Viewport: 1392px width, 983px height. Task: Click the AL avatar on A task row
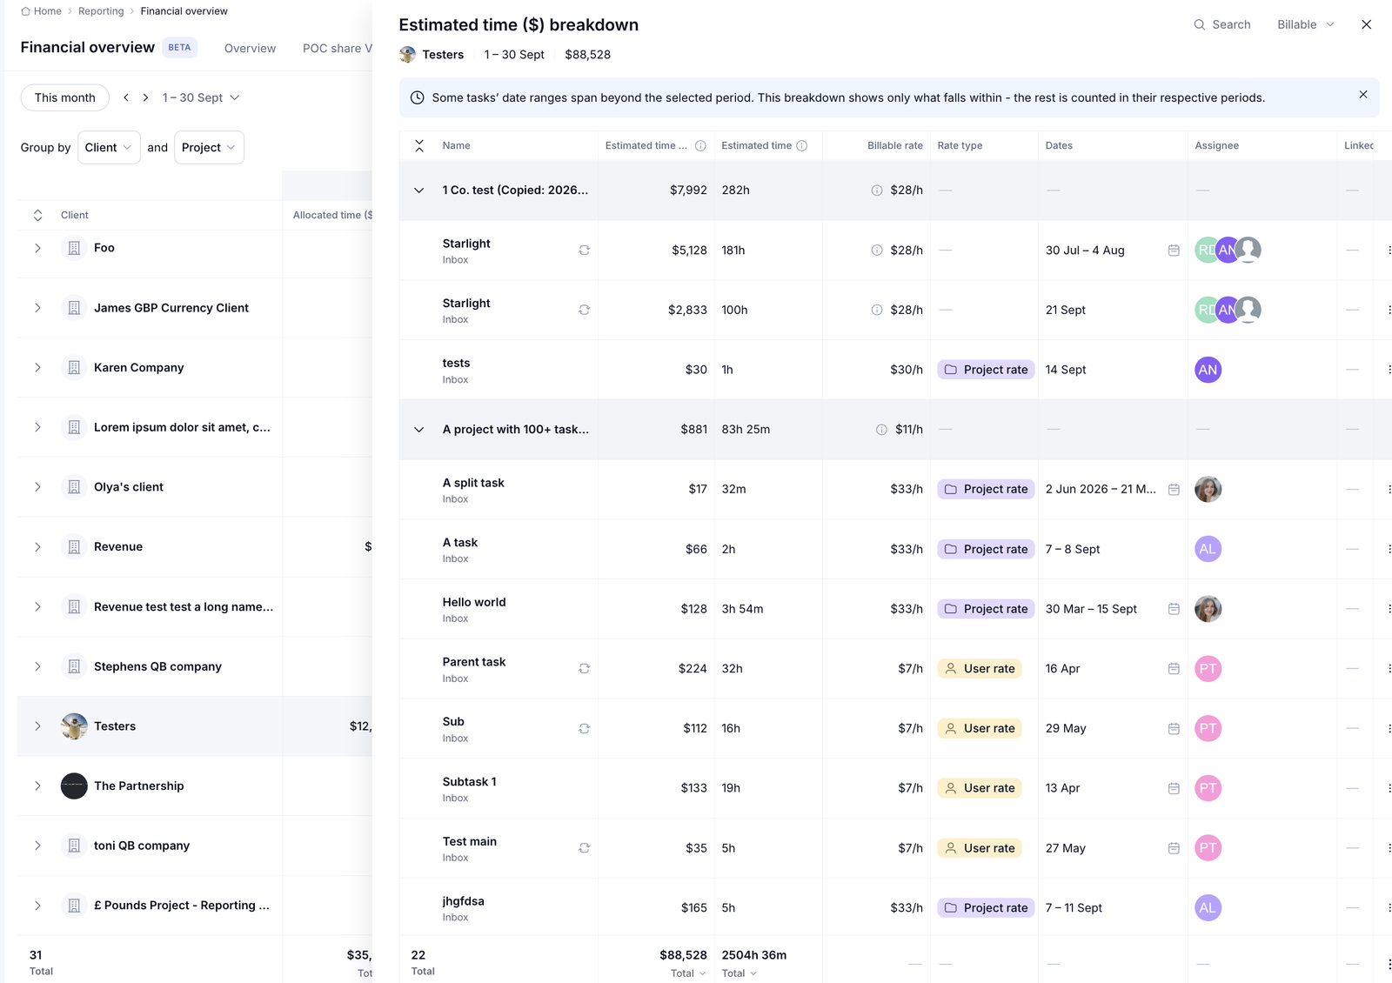1208,549
